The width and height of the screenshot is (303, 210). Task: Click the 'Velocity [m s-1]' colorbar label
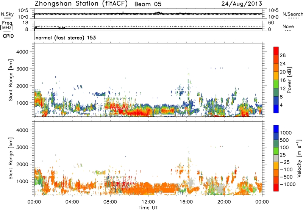coord(299,158)
